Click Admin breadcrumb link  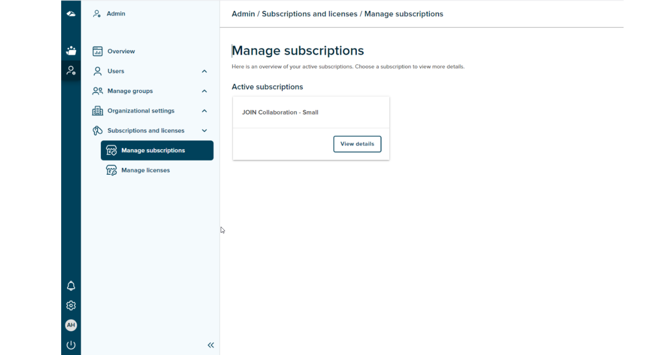pyautogui.click(x=243, y=14)
